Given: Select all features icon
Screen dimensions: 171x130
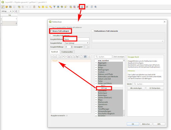Looking at the screenshot, I should click(x=43, y=7).
